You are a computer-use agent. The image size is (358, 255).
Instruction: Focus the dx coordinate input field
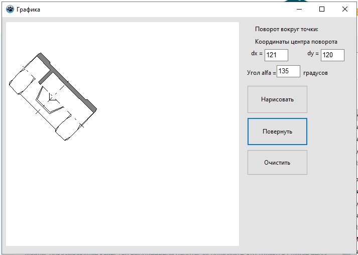coord(276,55)
